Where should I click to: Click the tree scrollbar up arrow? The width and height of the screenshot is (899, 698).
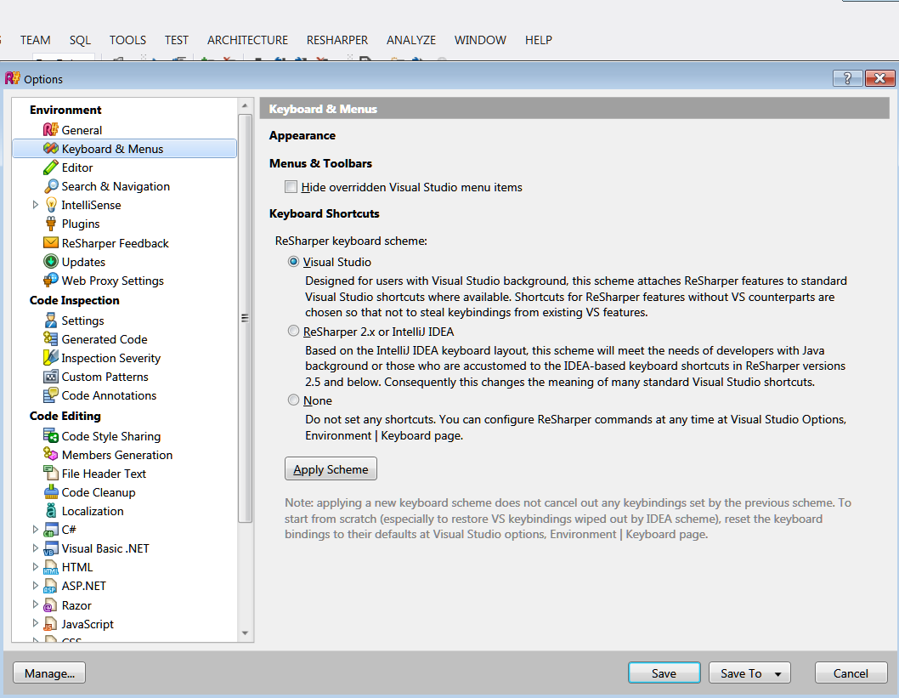pyautogui.click(x=245, y=105)
